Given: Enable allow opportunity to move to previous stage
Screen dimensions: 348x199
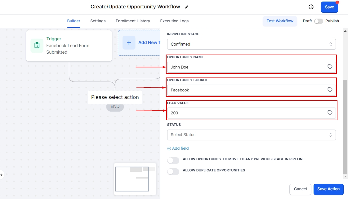Looking at the screenshot, I should pyautogui.click(x=173, y=161).
